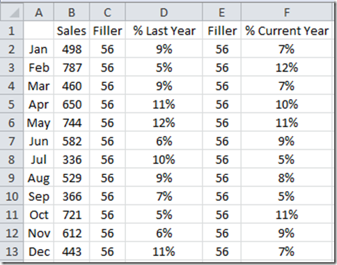Select the cell containing 787

[x=72, y=68]
